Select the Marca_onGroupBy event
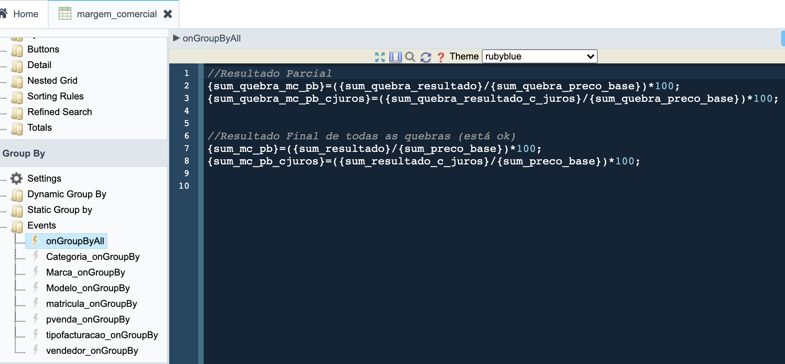The image size is (785, 364). tap(85, 272)
